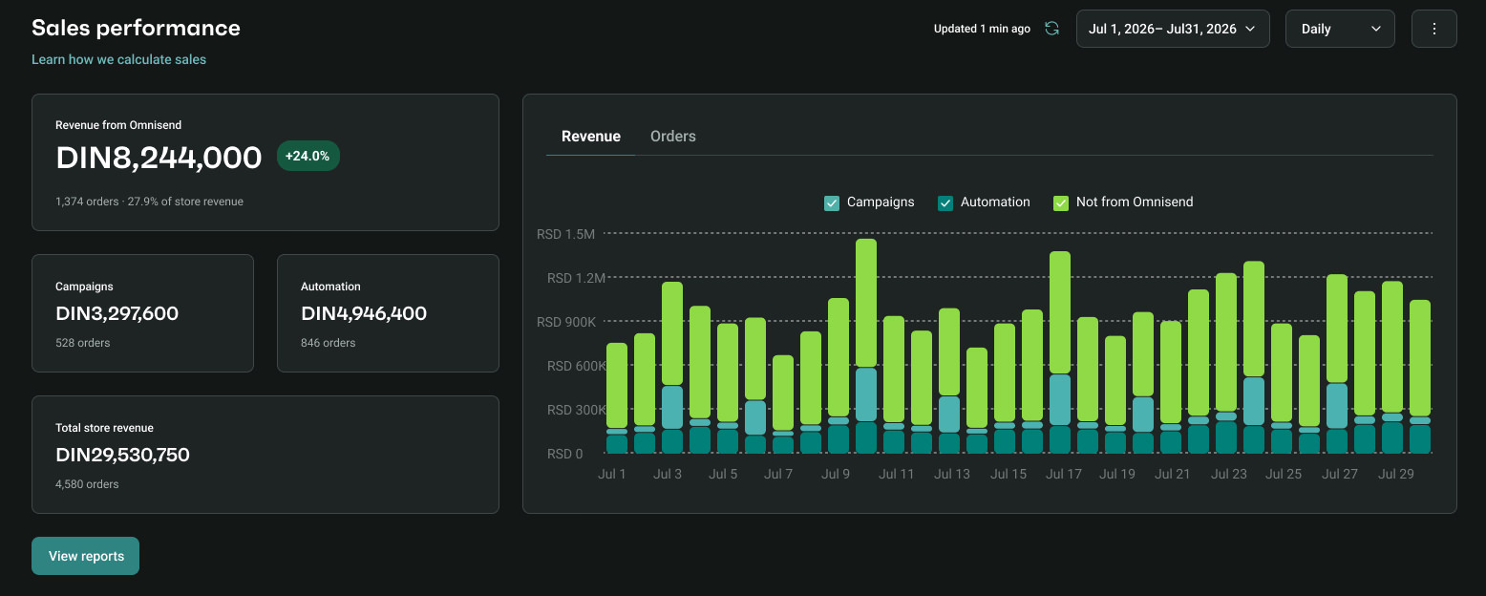Refresh the sales performance data
The width and height of the screenshot is (1486, 596).
1051,29
